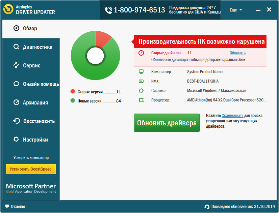Click the Архивация clock-check icon
This screenshot has height=213, width=279.
[x=16, y=102]
